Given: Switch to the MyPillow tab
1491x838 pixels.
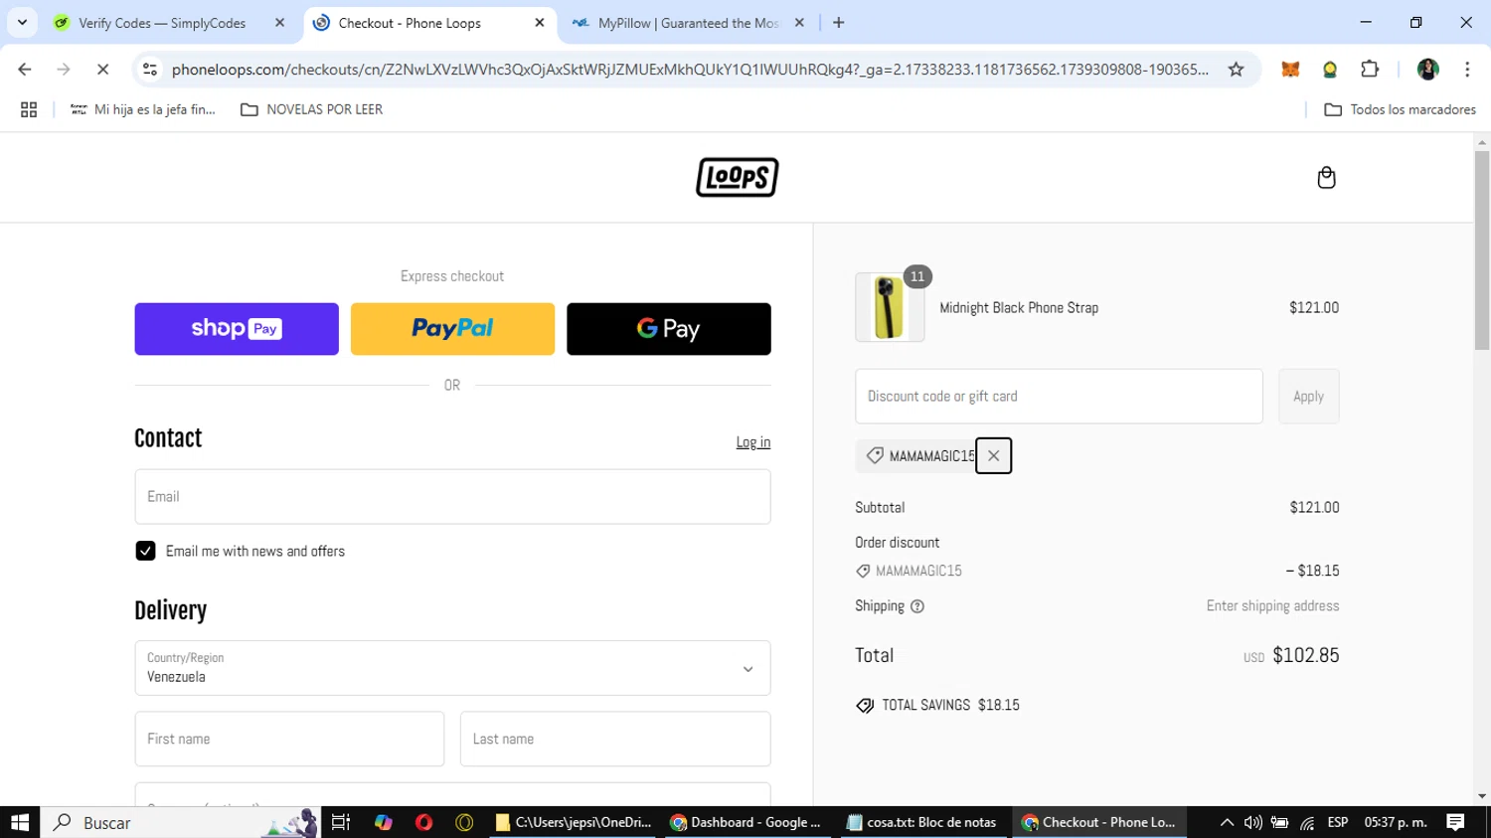Looking at the screenshot, I should coord(689,23).
